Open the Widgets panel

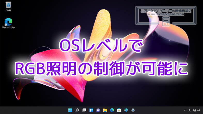pyautogui.click(x=91, y=110)
